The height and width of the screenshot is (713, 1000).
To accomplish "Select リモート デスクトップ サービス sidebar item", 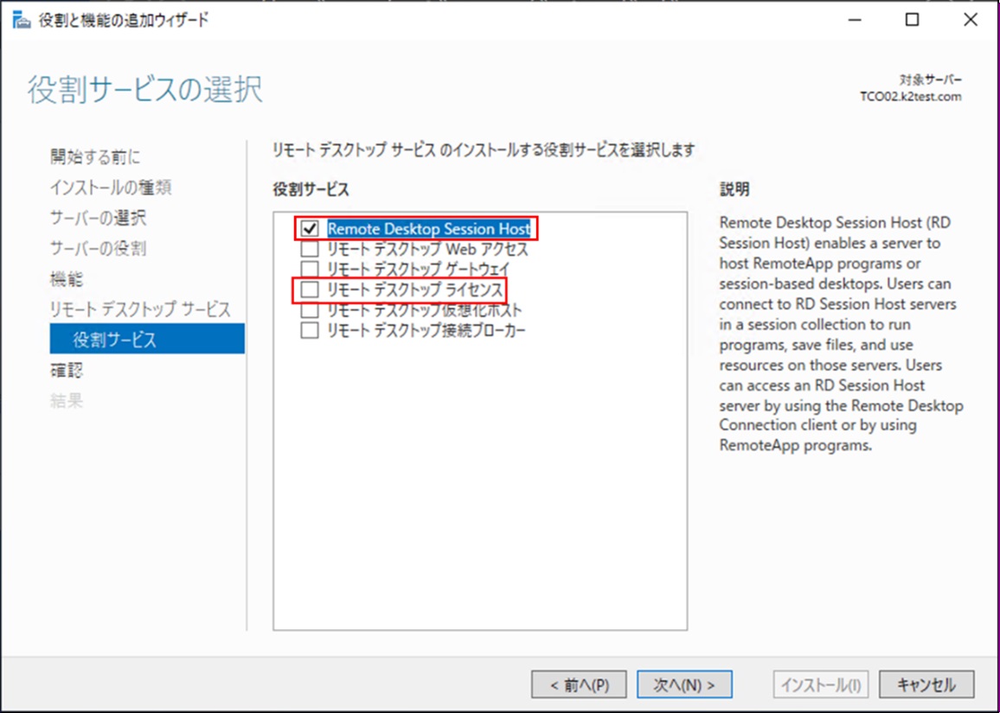I will (x=140, y=309).
